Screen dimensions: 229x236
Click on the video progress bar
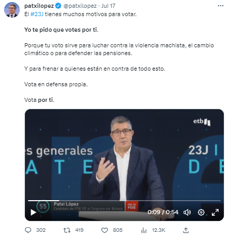coord(124,201)
